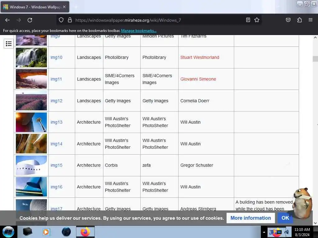Open the img14 link
This screenshot has width=318, height=238.
coord(57,144)
